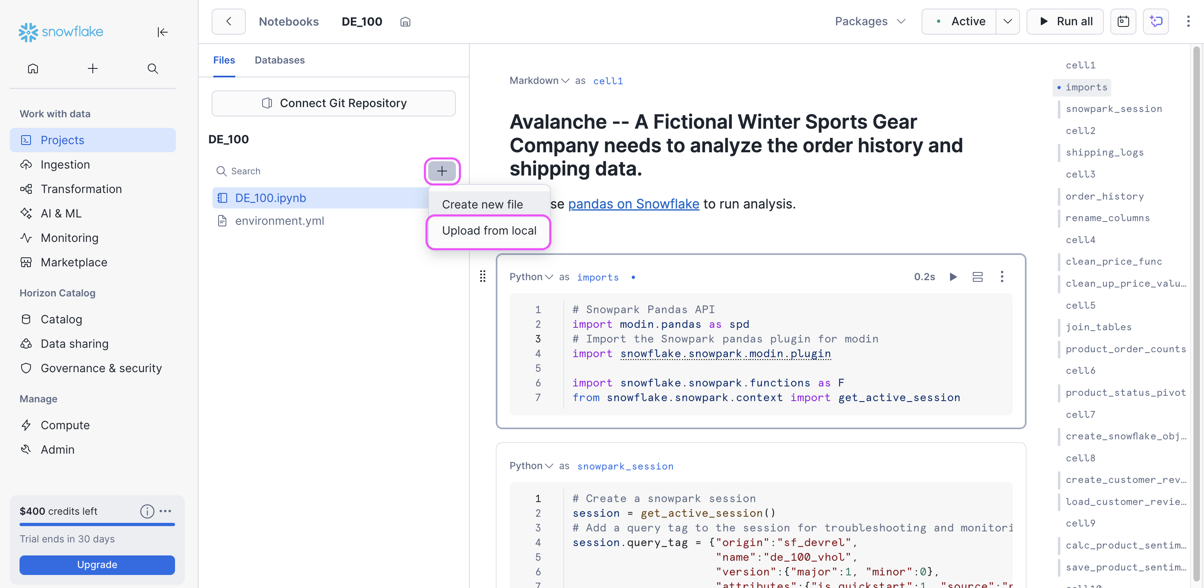Expand the Packages dropdown
This screenshot has width=1204, height=588.
[x=870, y=22]
